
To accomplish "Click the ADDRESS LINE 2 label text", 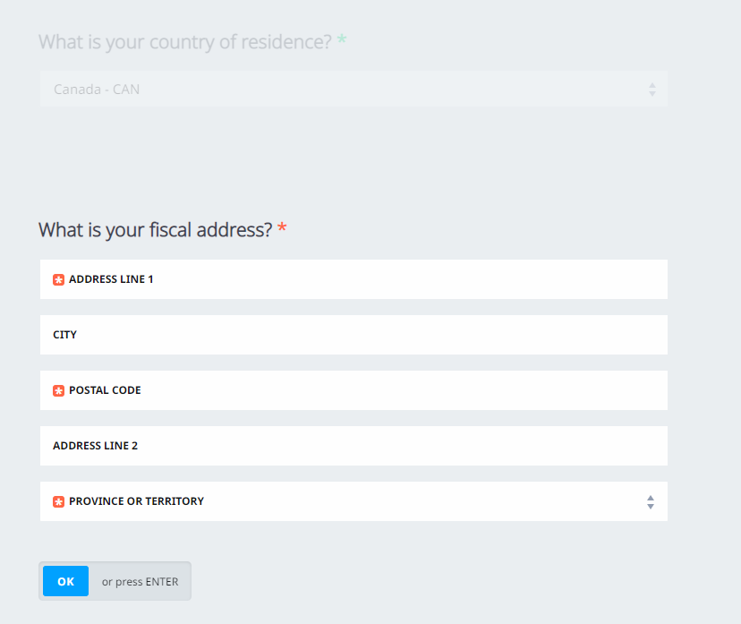I will click(x=95, y=446).
